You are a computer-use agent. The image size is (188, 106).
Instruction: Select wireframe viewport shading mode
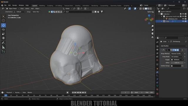(144, 9)
